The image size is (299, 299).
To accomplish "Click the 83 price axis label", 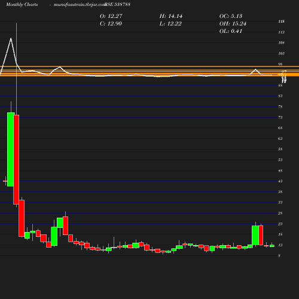I will (x=280, y=96).
